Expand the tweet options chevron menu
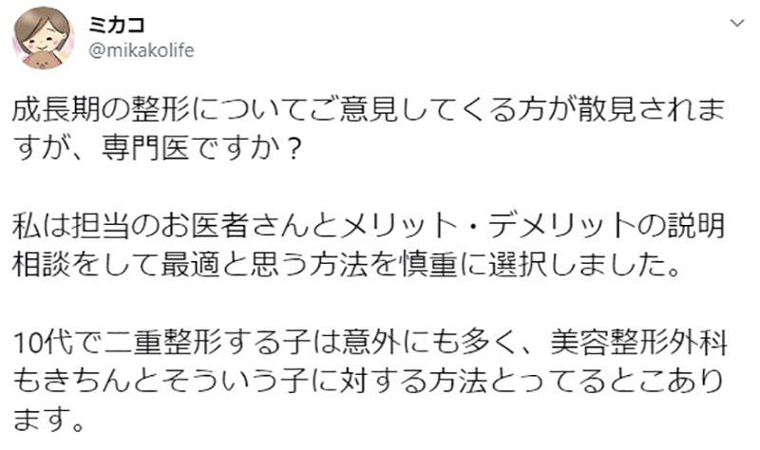This screenshot has height=450, width=760. [x=737, y=23]
